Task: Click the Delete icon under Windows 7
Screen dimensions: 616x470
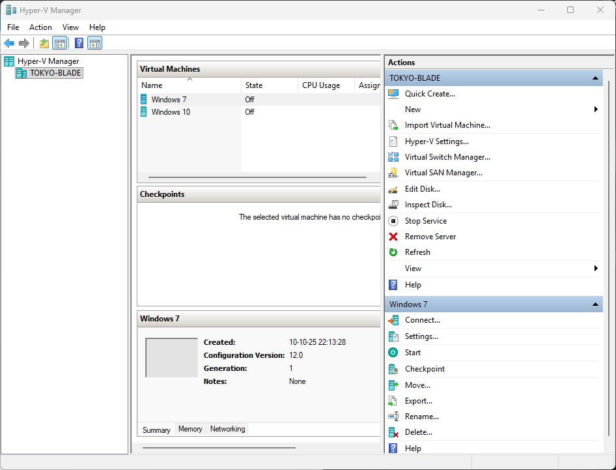Action: tap(393, 432)
